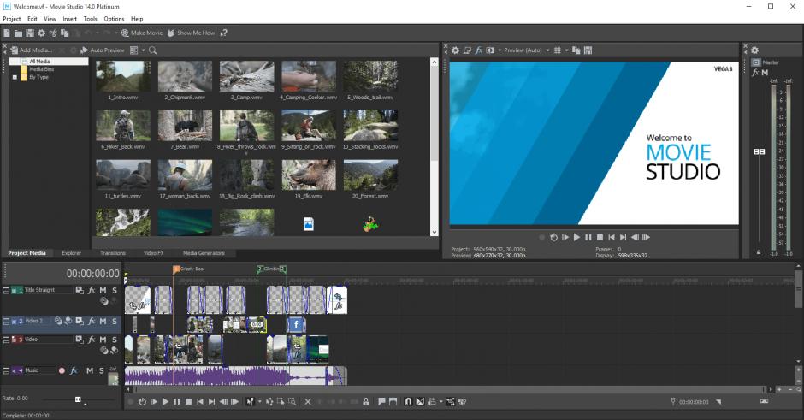Open the overlays grid dropdown arrow
804x420 pixels.
click(566, 50)
